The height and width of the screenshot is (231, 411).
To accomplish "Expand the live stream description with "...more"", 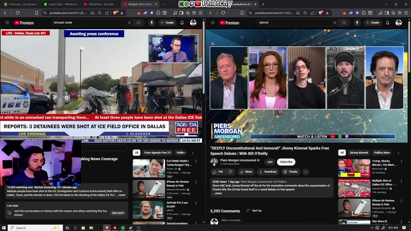I will [x=121, y=195].
